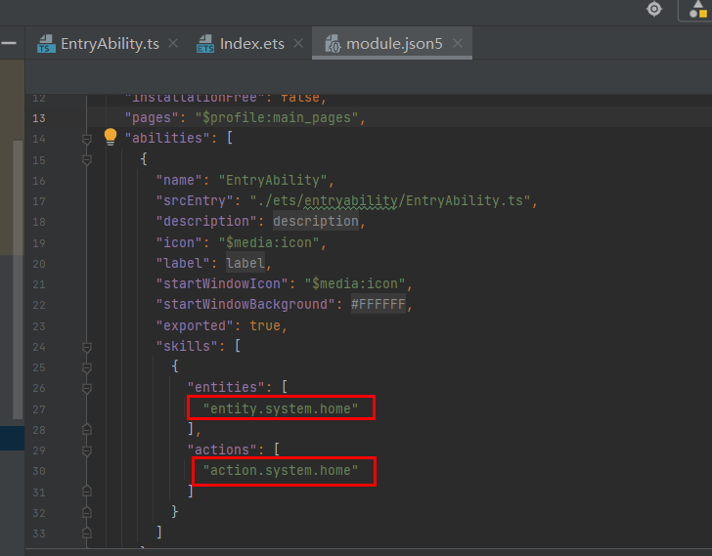Close the module.json5 tab

pyautogui.click(x=458, y=44)
